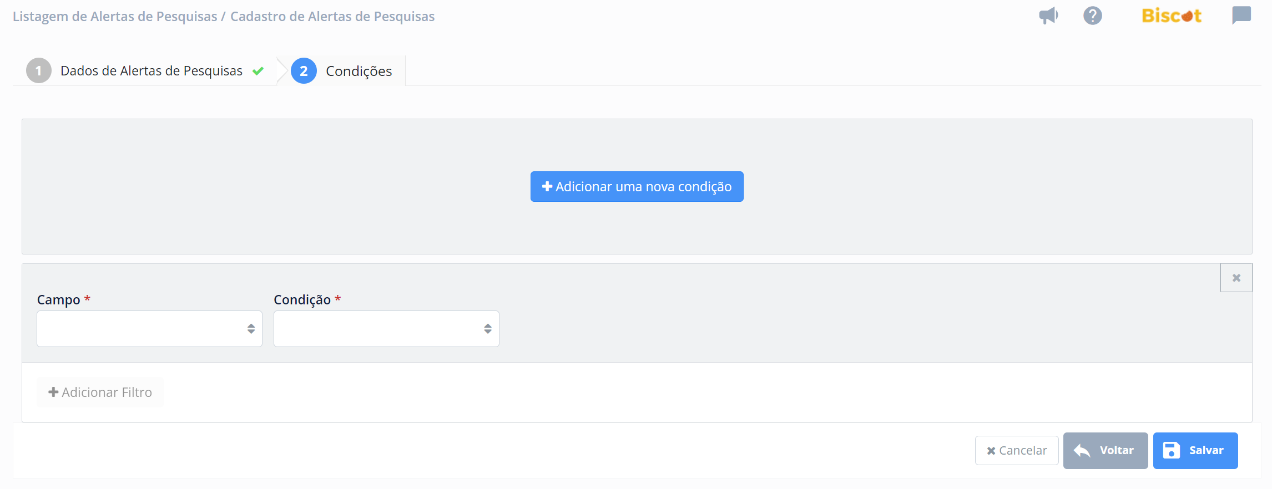Click the step 2 circle icon

tap(304, 71)
